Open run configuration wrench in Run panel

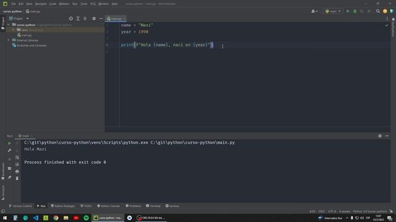tap(10, 150)
